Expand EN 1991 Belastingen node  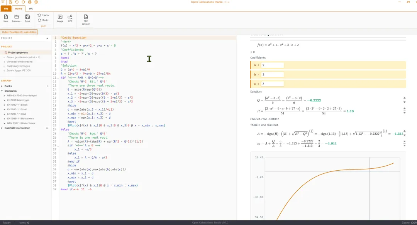tap(5, 100)
